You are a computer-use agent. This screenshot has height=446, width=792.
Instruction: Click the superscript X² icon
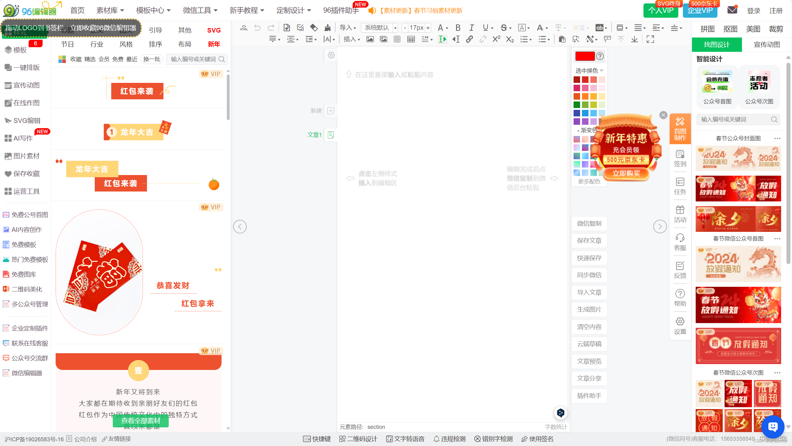496,39
